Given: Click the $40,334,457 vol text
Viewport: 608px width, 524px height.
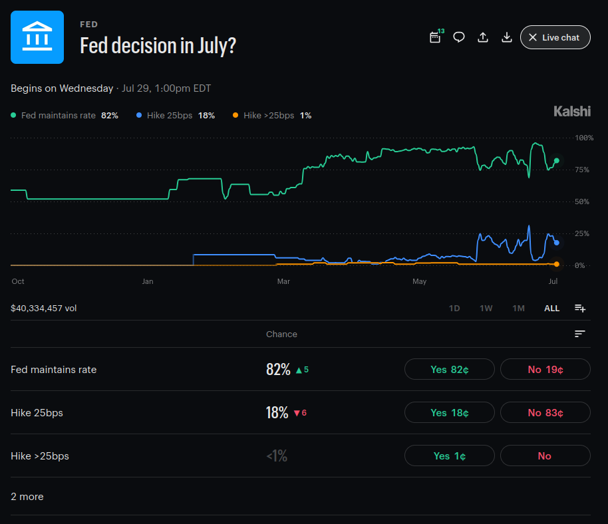Looking at the screenshot, I should (x=44, y=308).
